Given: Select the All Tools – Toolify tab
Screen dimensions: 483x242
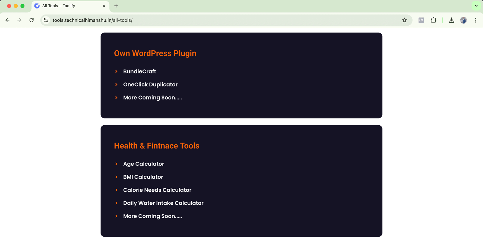Looking at the screenshot, I should [66, 6].
